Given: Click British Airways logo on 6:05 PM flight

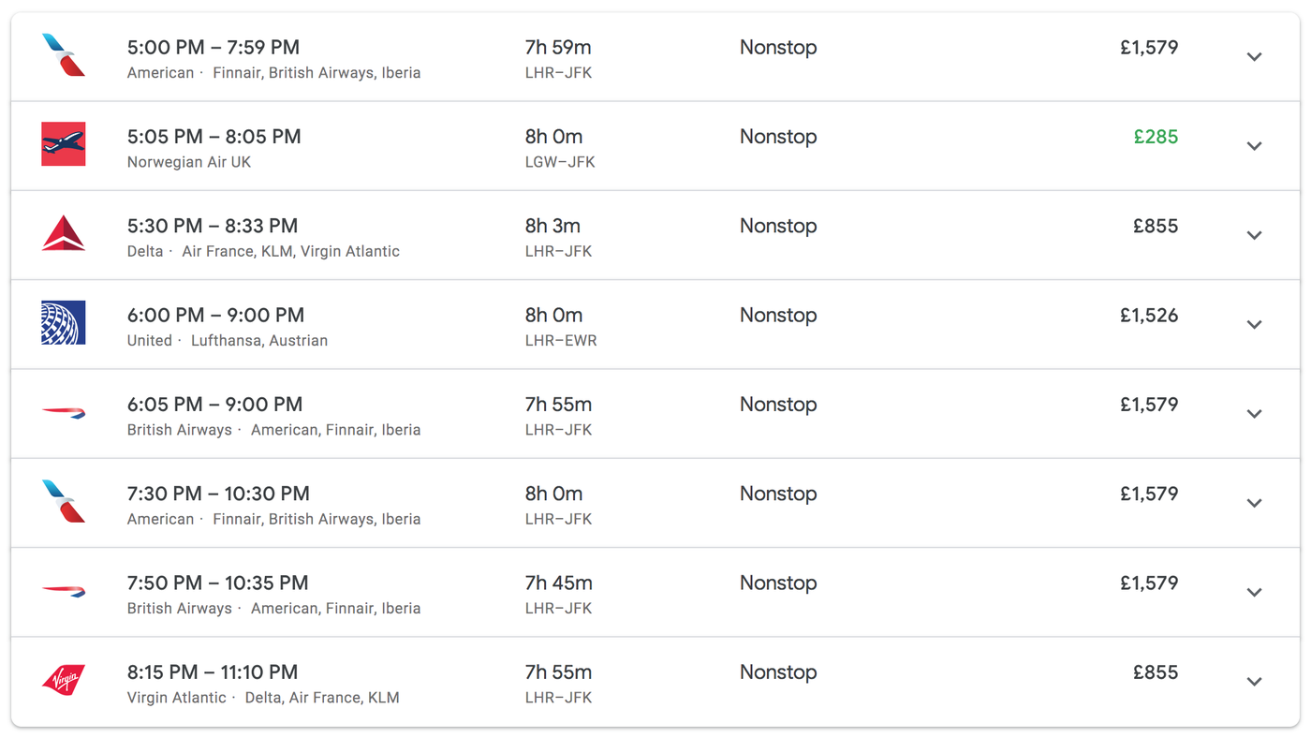Looking at the screenshot, I should click(x=64, y=412).
